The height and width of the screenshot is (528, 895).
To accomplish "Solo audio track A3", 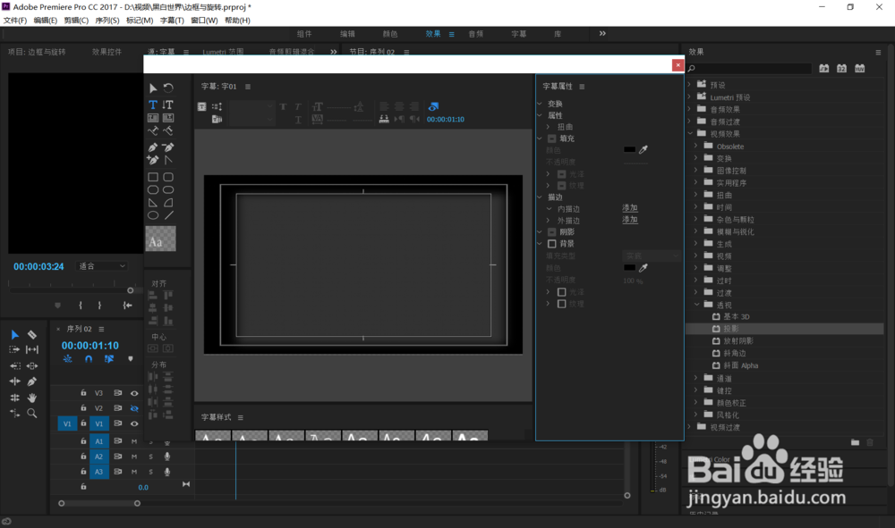I will pyautogui.click(x=150, y=472).
